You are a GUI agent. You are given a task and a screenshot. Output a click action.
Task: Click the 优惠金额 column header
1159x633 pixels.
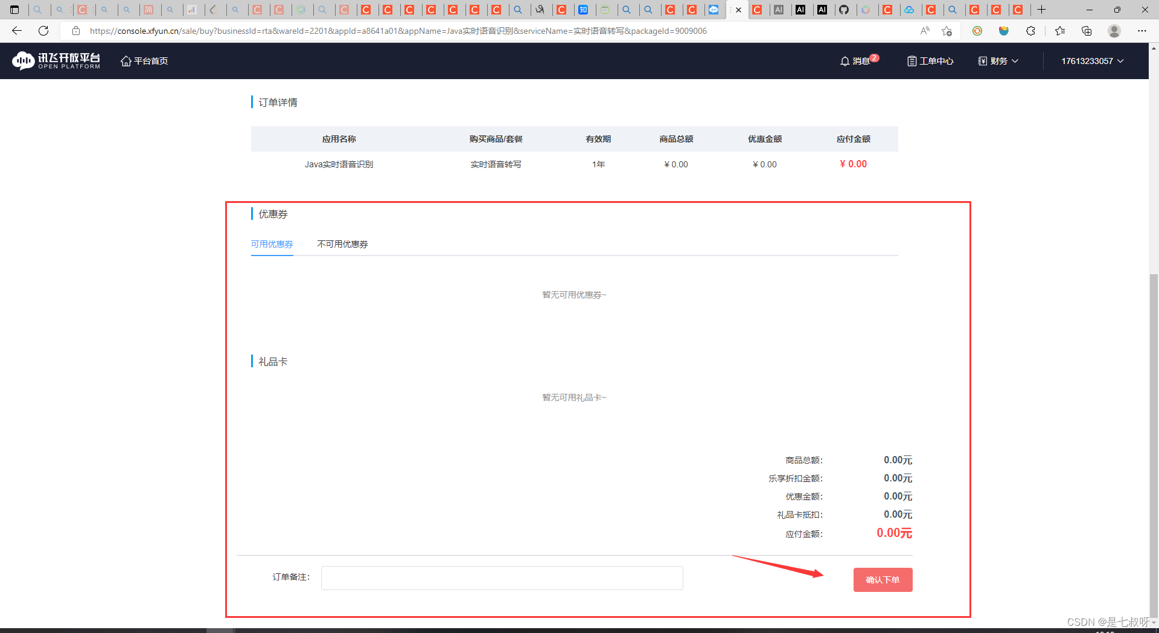(x=765, y=139)
